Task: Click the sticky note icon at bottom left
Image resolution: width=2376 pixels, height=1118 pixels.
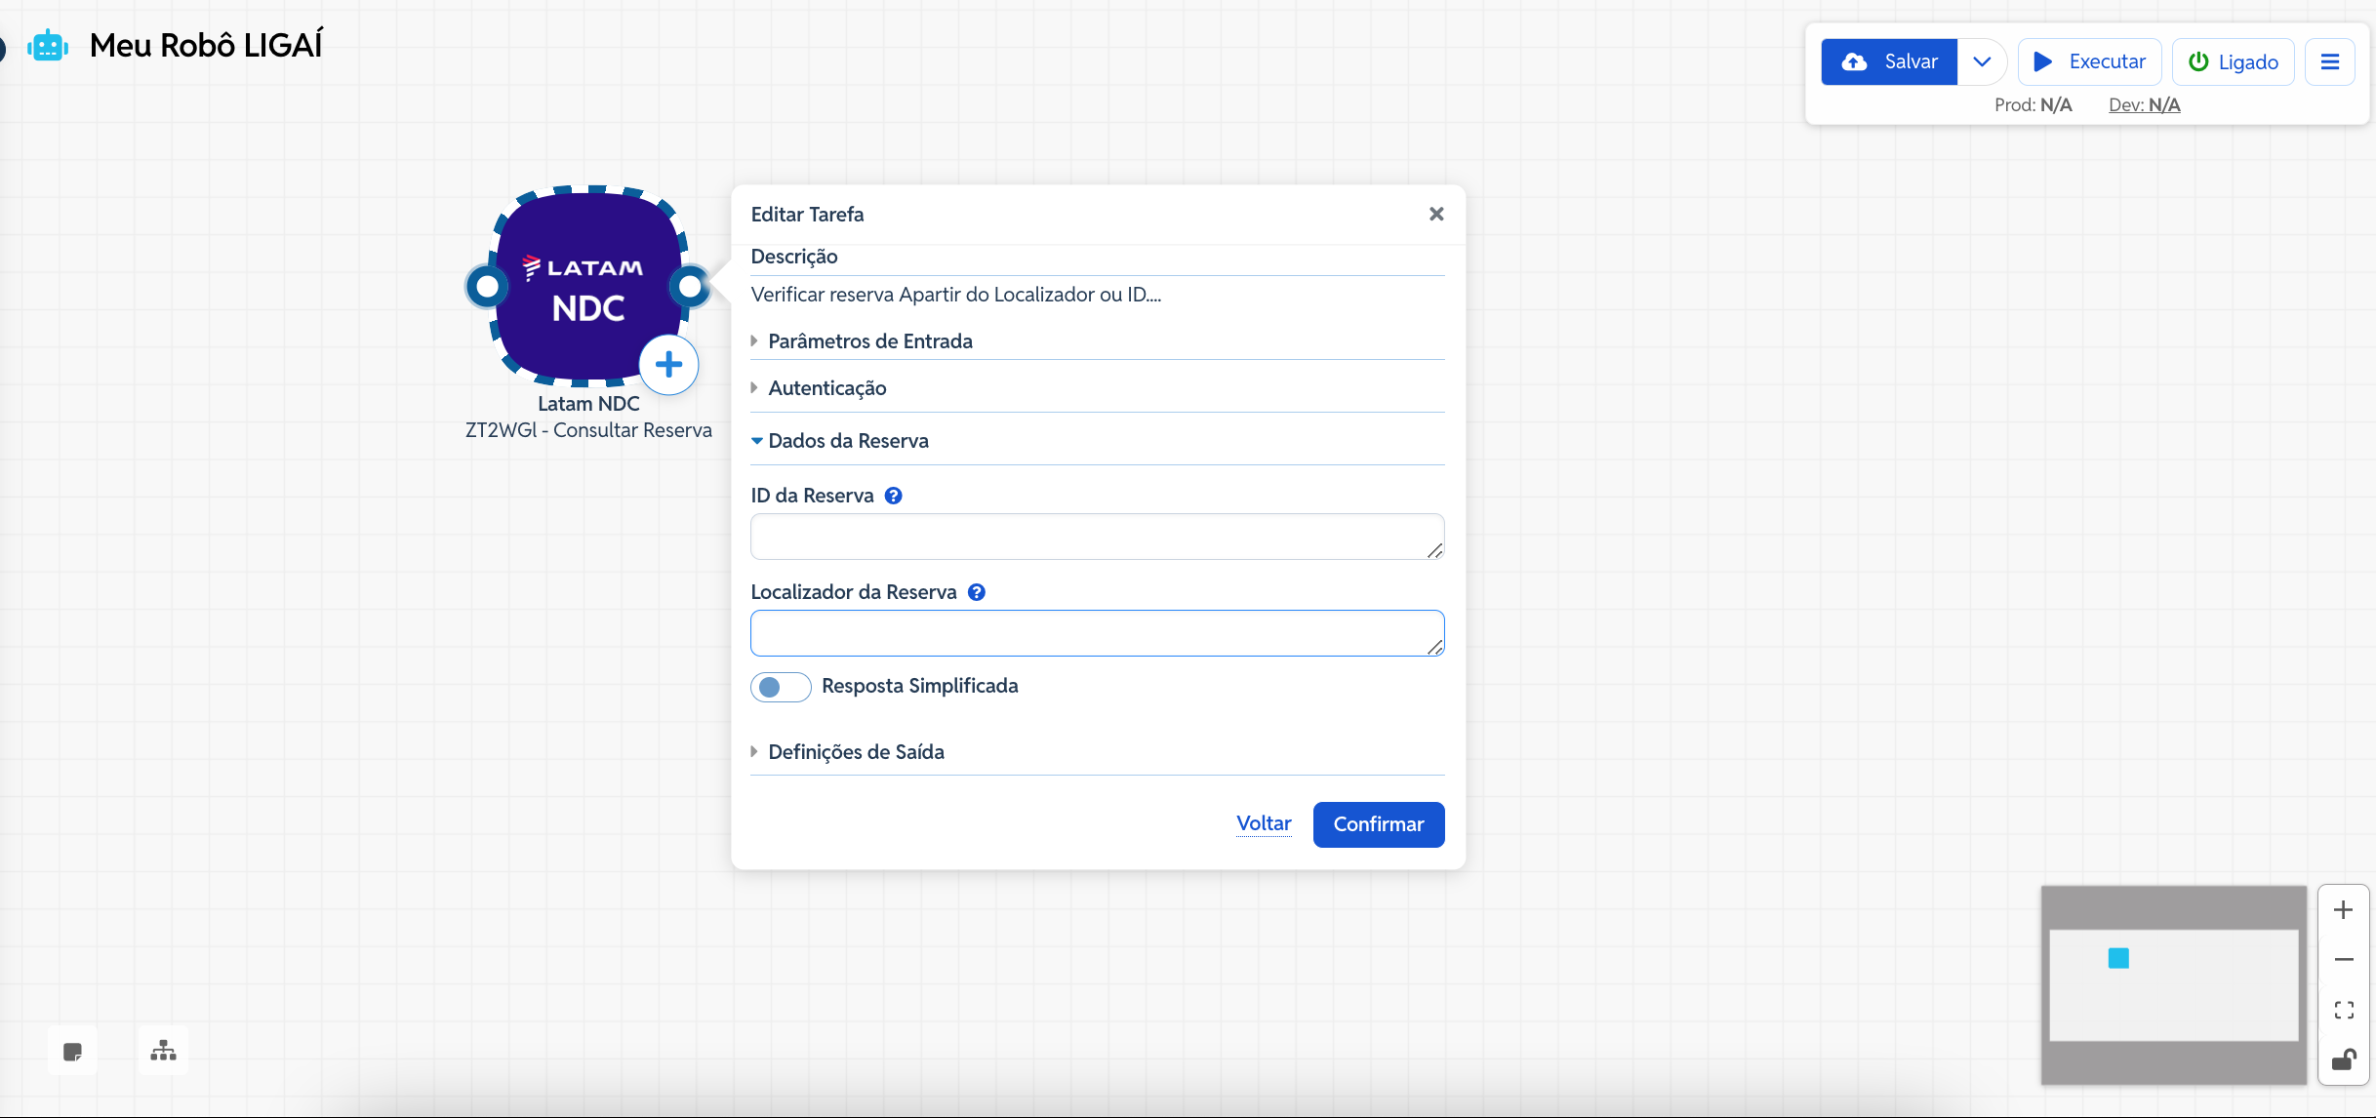Action: pos(72,1051)
